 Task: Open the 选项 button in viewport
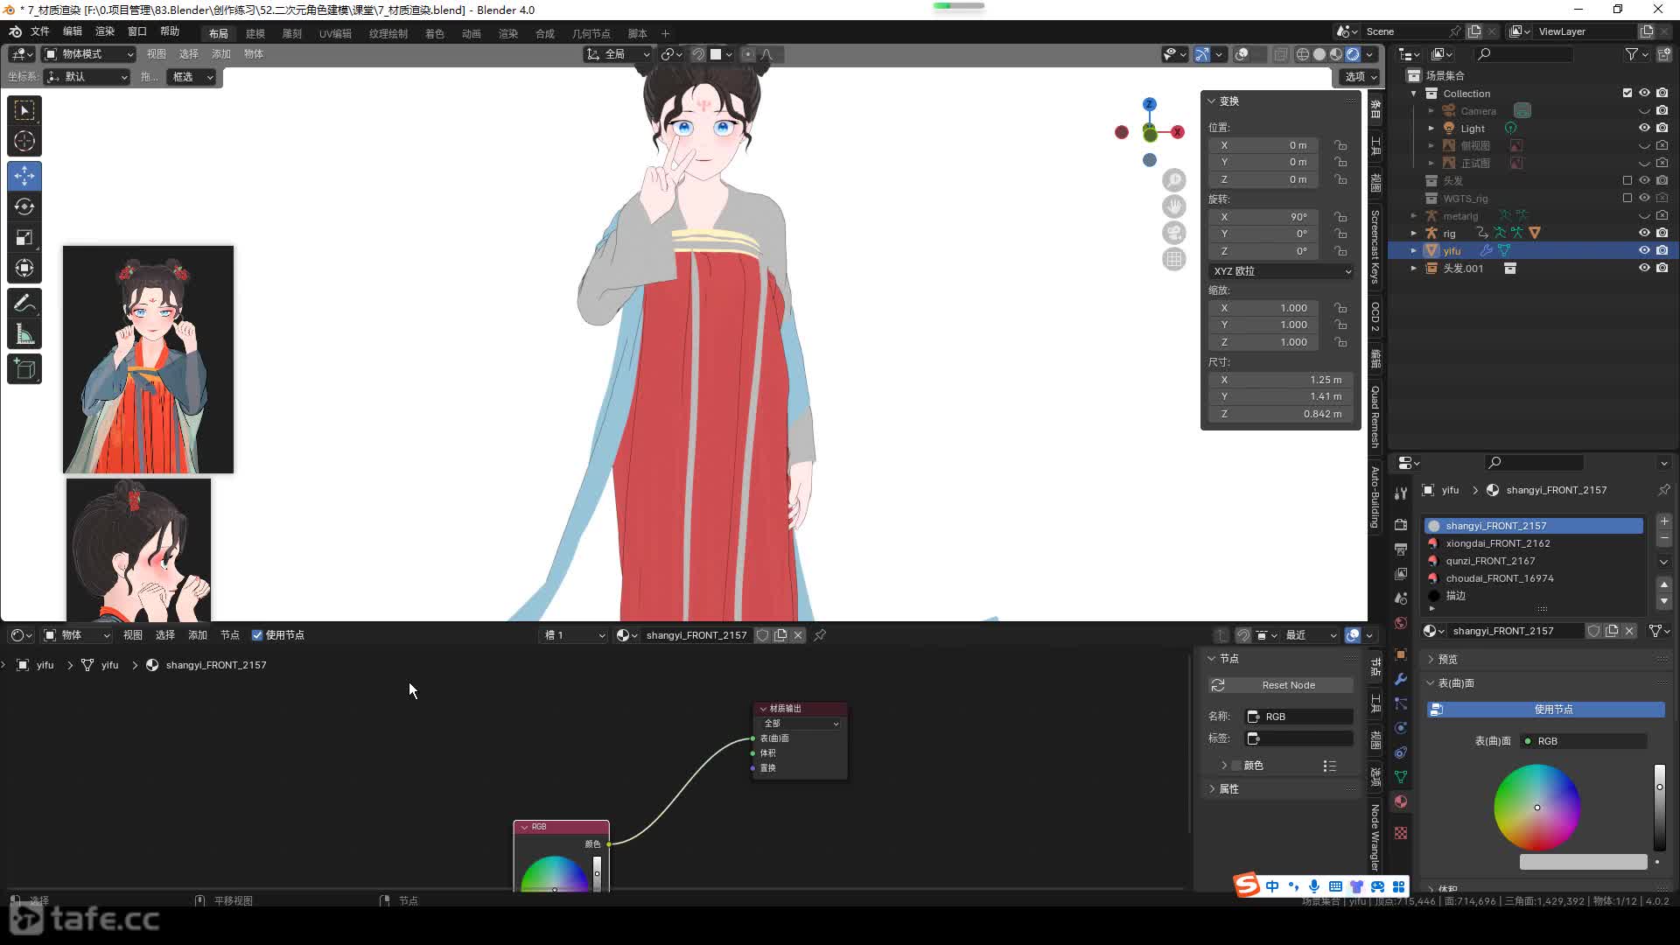1360,77
